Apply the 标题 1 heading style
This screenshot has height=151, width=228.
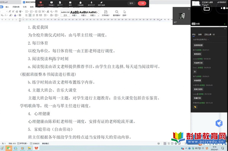point(74,13)
